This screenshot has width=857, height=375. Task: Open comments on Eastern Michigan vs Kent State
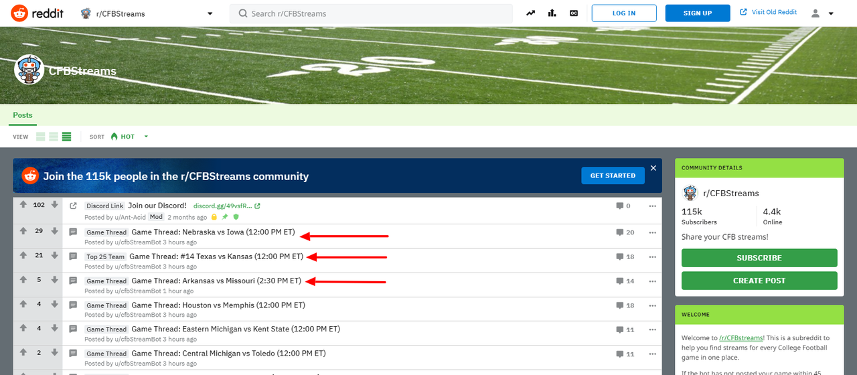pyautogui.click(x=625, y=329)
